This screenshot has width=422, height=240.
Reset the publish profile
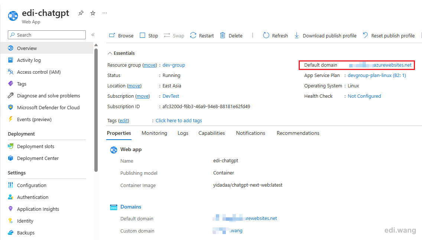click(x=389, y=36)
